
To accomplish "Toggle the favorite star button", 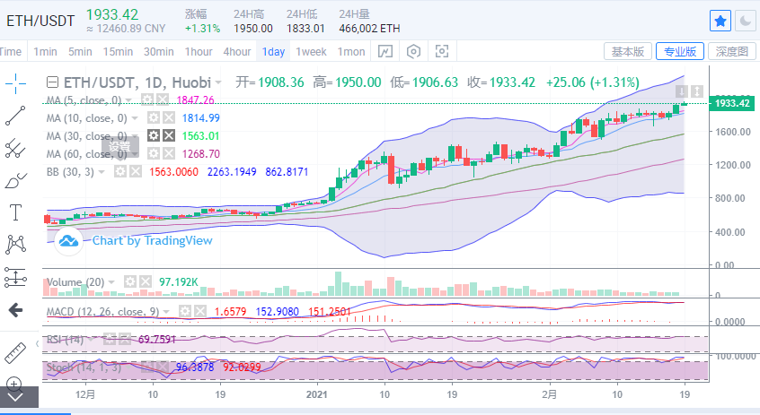I will (720, 21).
